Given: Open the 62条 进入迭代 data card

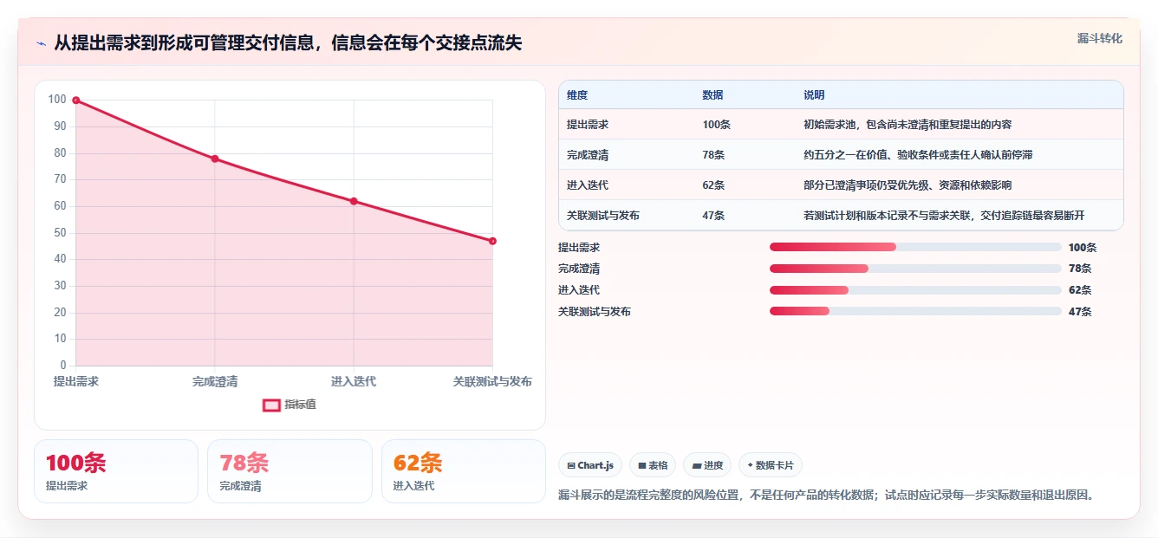Looking at the screenshot, I should coord(464,471).
